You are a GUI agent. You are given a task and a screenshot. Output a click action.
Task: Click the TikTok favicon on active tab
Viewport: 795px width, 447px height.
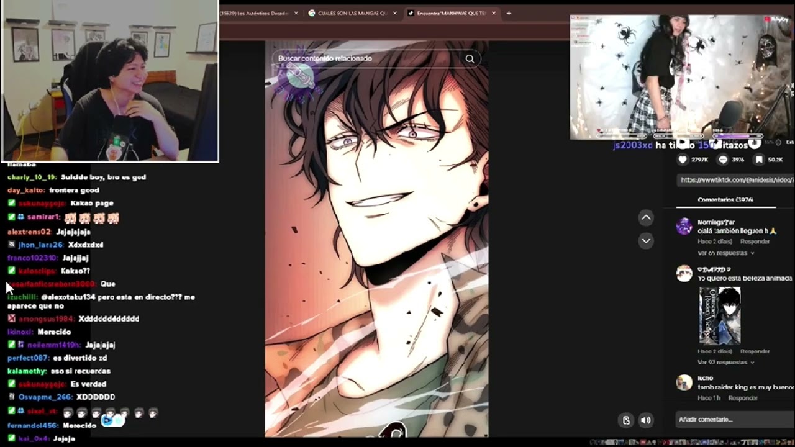411,13
